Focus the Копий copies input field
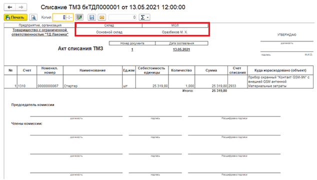 tap(59, 17)
